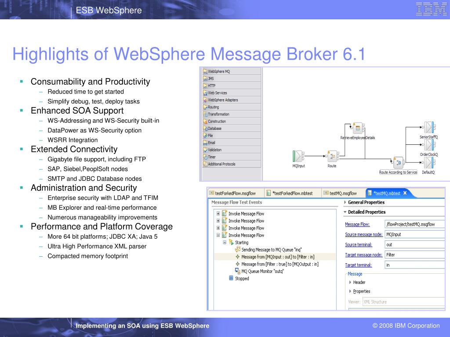Close the *testMQ.mbtest tab
Image resolution: width=450 pixels, height=337 pixels.
point(405,193)
